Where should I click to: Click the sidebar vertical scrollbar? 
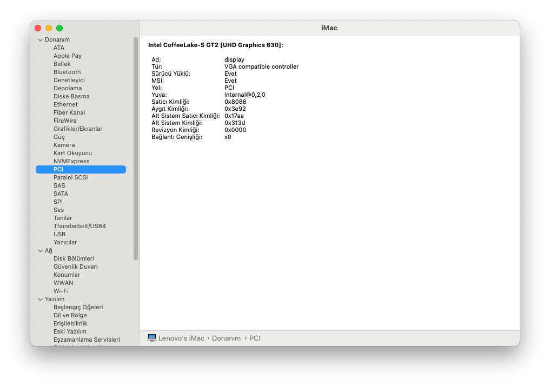(x=136, y=149)
